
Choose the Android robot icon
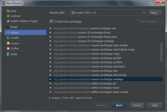pos(8,16)
